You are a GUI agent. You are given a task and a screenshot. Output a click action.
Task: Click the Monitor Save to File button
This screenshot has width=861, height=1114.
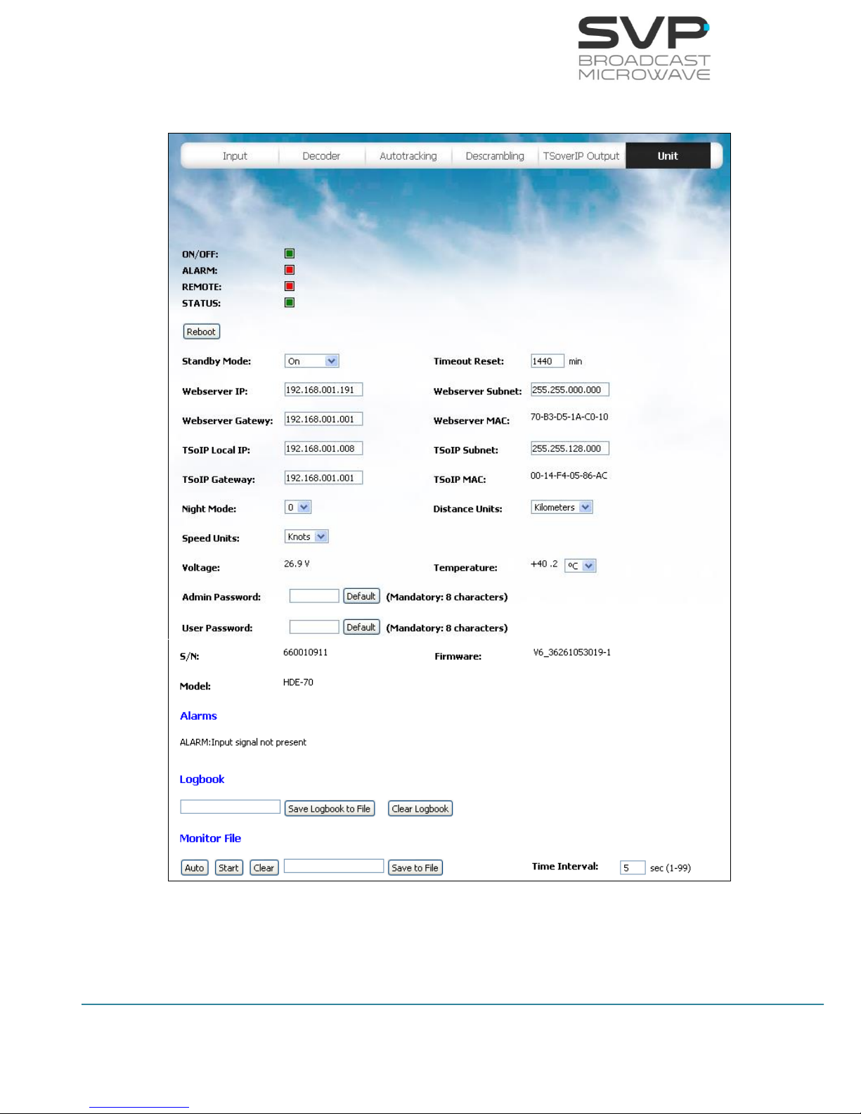(415, 868)
